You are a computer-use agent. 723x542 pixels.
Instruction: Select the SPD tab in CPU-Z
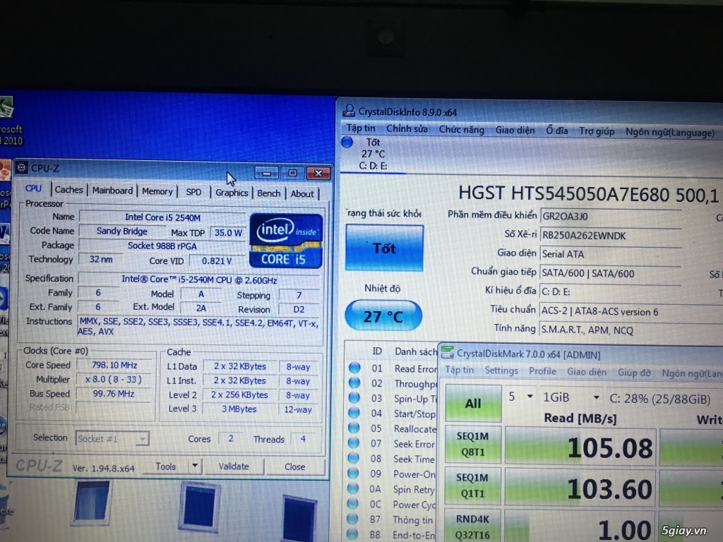[x=193, y=192]
